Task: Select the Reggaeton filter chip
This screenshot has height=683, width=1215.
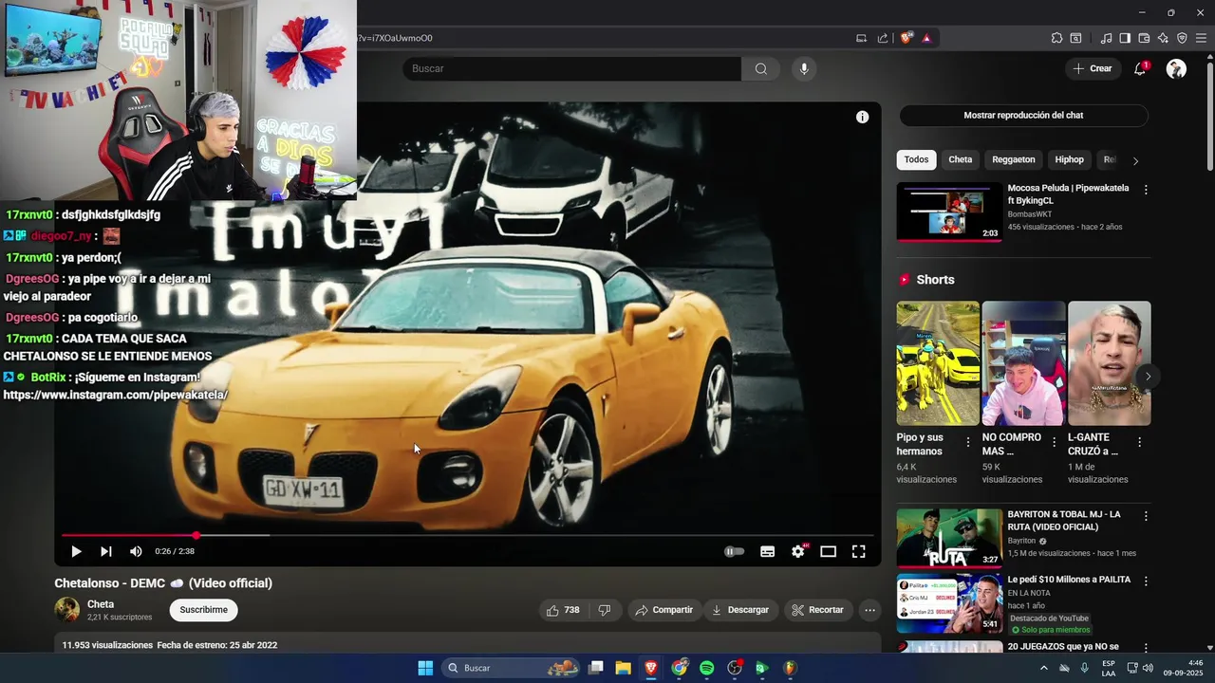Action: [1014, 159]
